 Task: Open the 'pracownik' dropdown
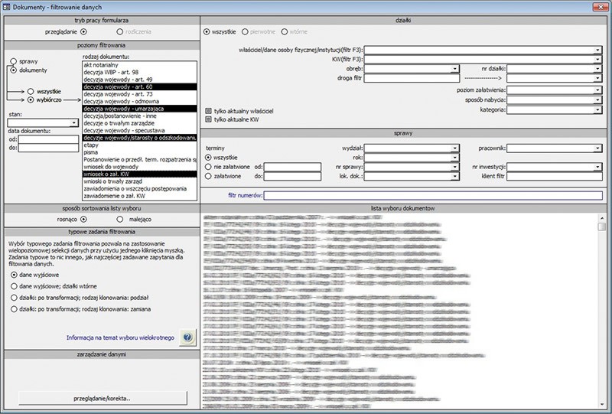point(598,148)
